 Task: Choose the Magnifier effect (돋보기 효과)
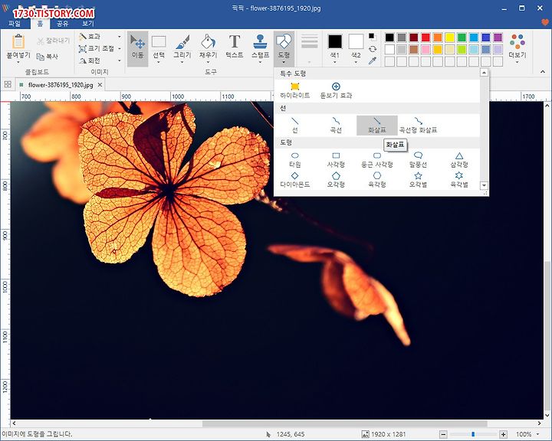336,90
